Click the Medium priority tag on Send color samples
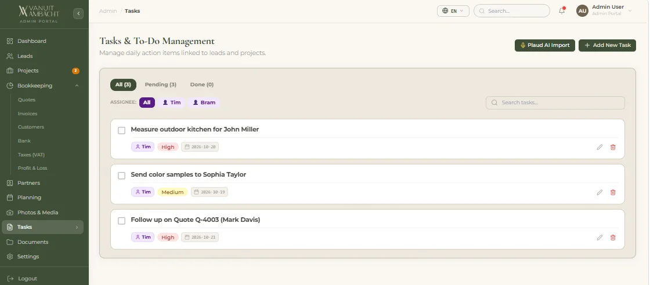 [172, 192]
